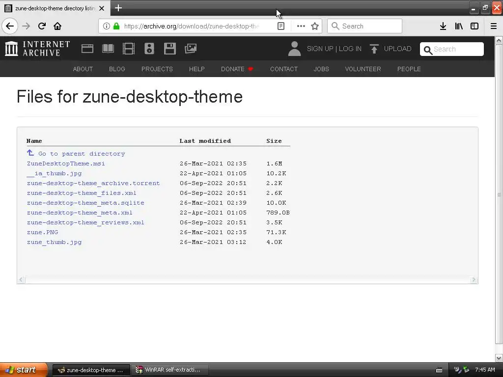Open the JOBS menu item
Viewport: 503px width, 377px height.
point(321,69)
